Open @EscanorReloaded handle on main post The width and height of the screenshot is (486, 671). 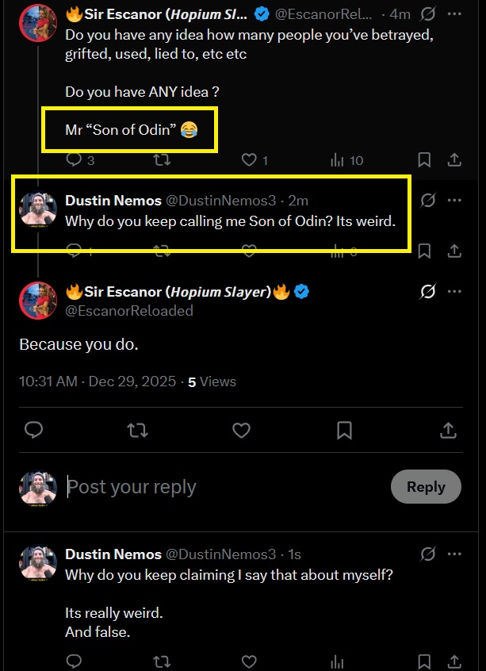tap(129, 311)
